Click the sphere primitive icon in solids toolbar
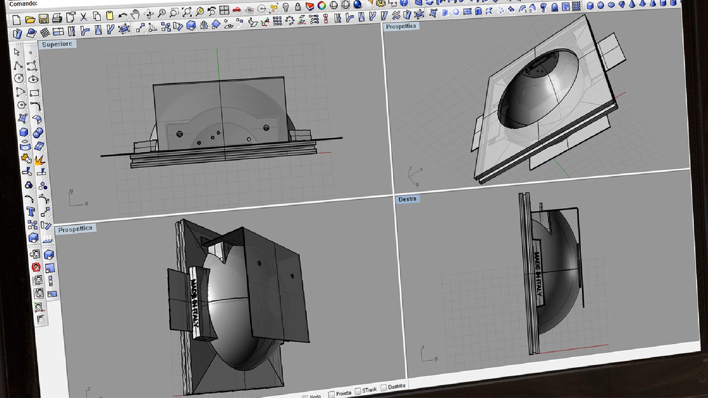The width and height of the screenshot is (708, 398). (x=601, y=5)
